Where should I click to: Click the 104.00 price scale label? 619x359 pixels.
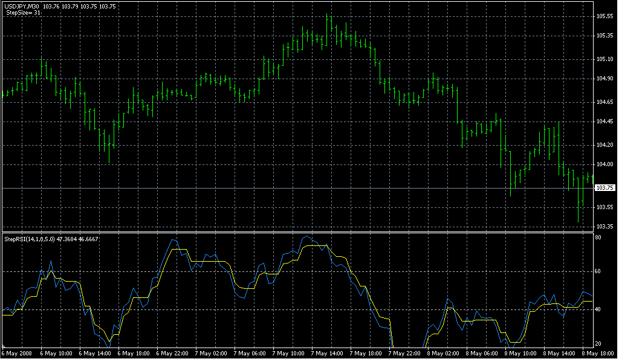point(604,164)
